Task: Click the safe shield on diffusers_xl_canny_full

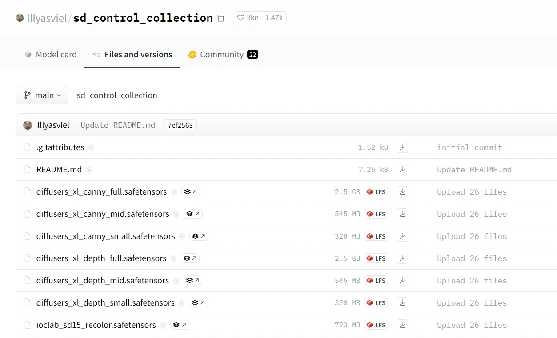Action: click(174, 192)
